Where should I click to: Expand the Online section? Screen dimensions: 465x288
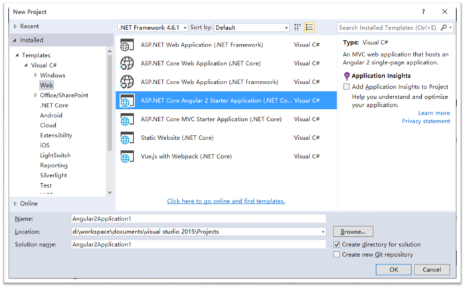(15, 204)
